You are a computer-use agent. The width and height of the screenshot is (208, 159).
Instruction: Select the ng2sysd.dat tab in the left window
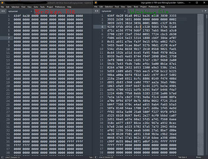pos(20,11)
